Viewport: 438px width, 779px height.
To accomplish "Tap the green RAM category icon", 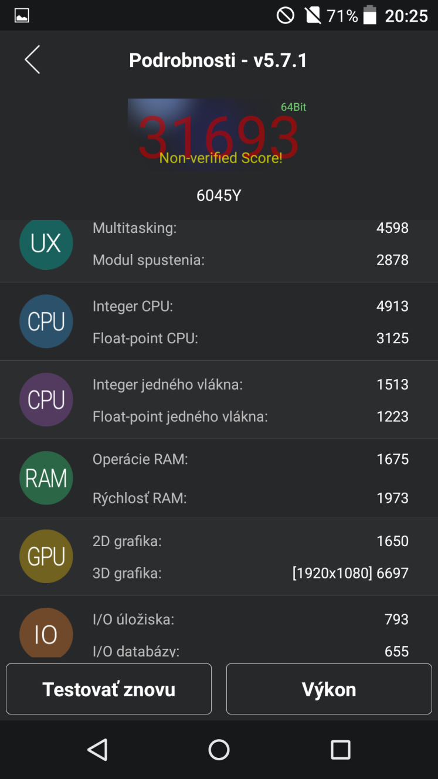I will click(x=46, y=478).
